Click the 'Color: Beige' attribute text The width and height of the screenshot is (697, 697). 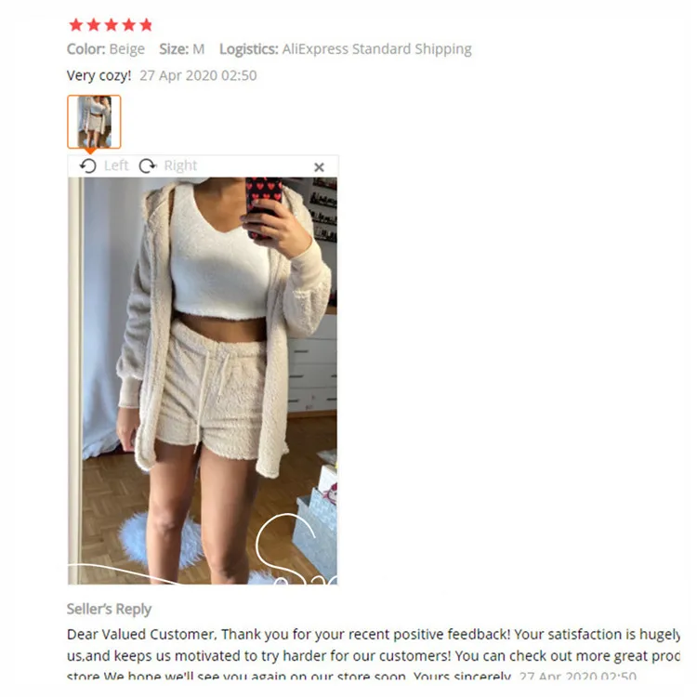[x=106, y=49]
